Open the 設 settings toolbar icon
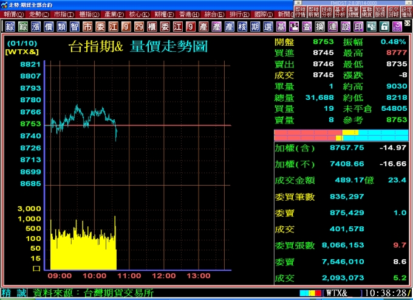 pos(346,27)
